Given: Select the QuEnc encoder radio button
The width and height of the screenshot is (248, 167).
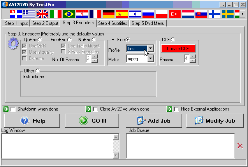Looking at the screenshot, I should coord(40,40).
